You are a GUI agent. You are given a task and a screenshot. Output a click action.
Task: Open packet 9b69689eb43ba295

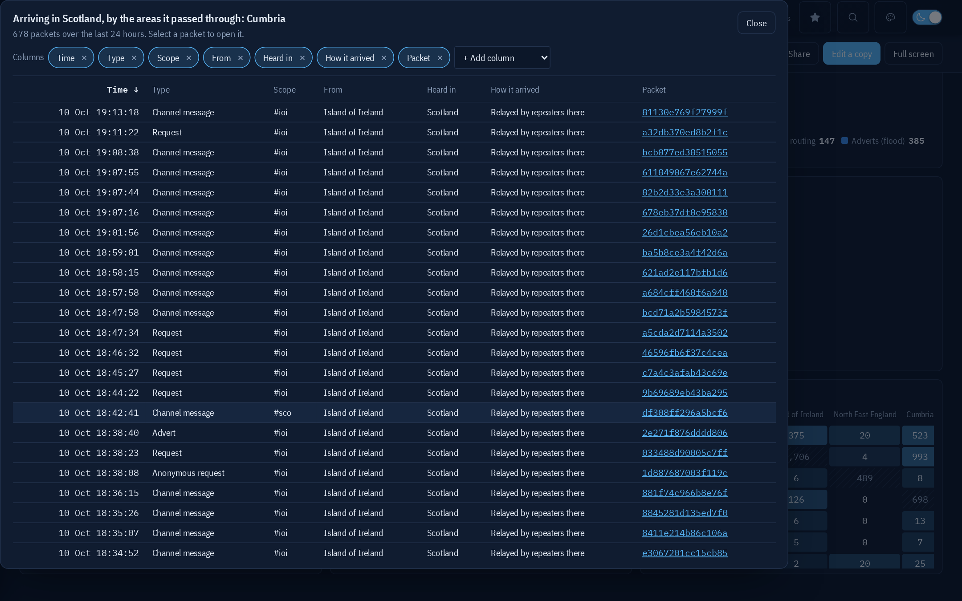point(685,393)
